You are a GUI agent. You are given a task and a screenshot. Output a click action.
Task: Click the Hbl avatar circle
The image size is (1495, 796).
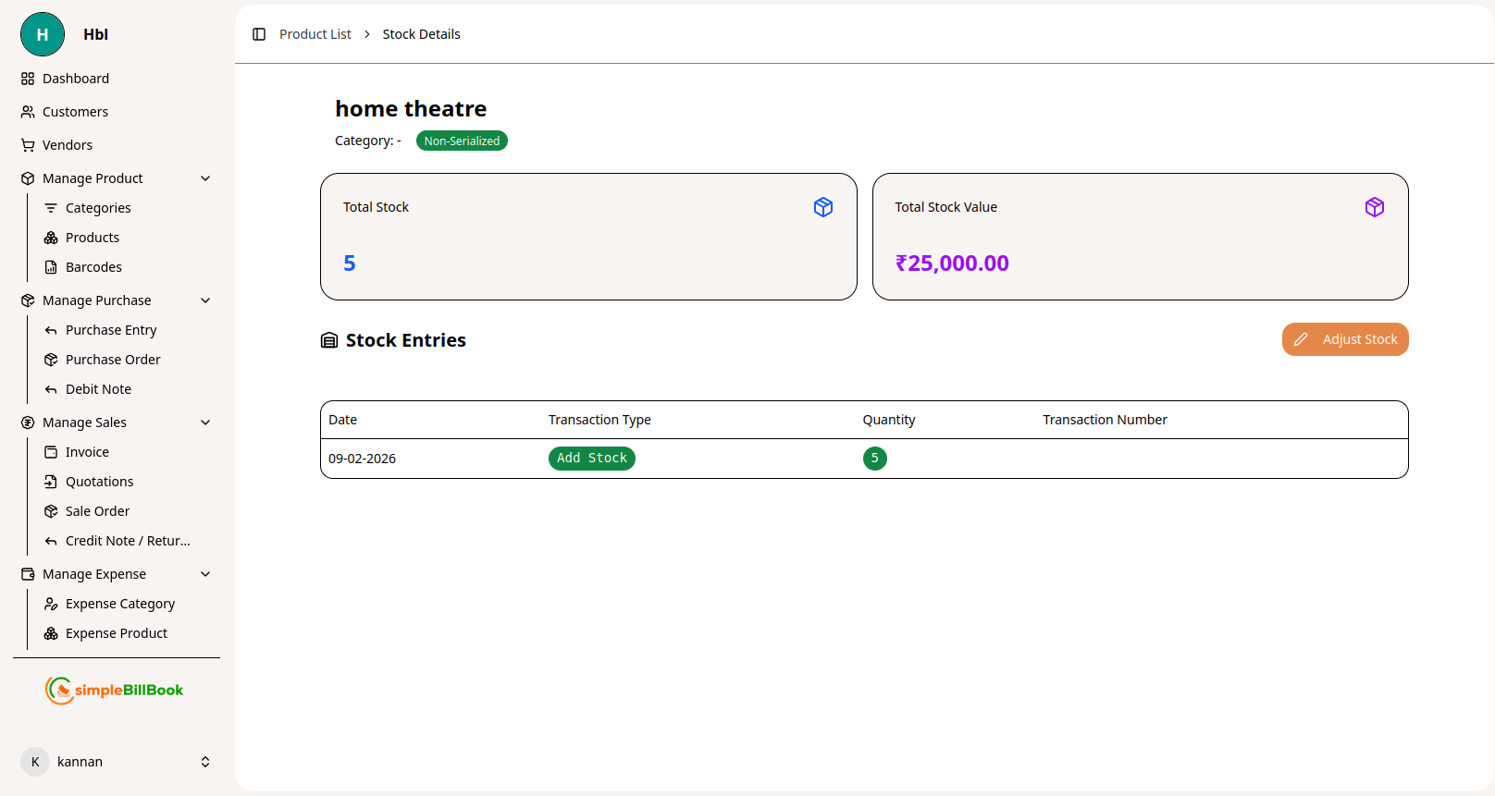(x=43, y=34)
